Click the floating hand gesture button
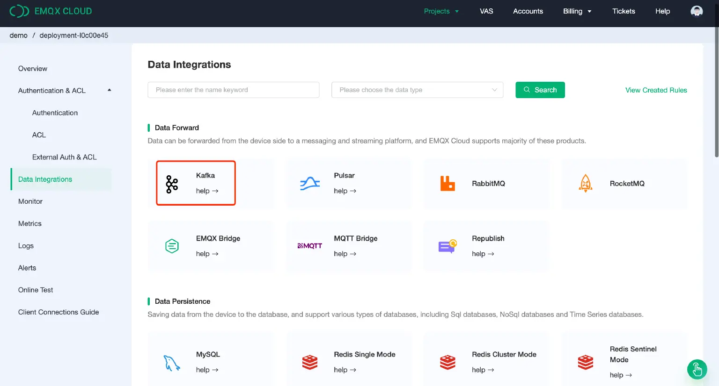Image resolution: width=719 pixels, height=386 pixels. (x=697, y=369)
